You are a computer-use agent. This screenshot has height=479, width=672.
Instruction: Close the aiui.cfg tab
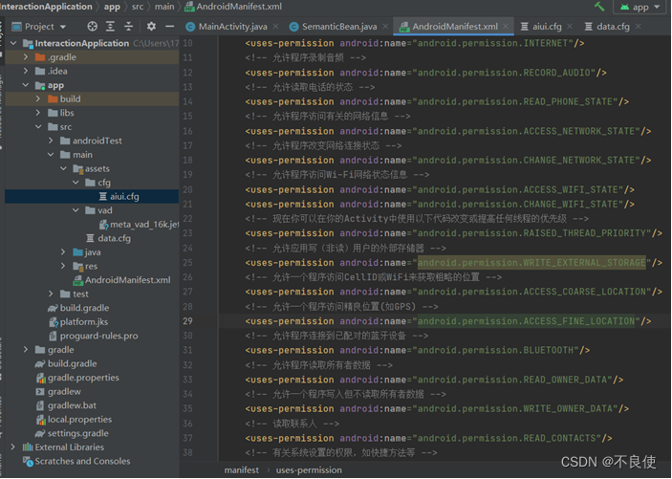[570, 27]
